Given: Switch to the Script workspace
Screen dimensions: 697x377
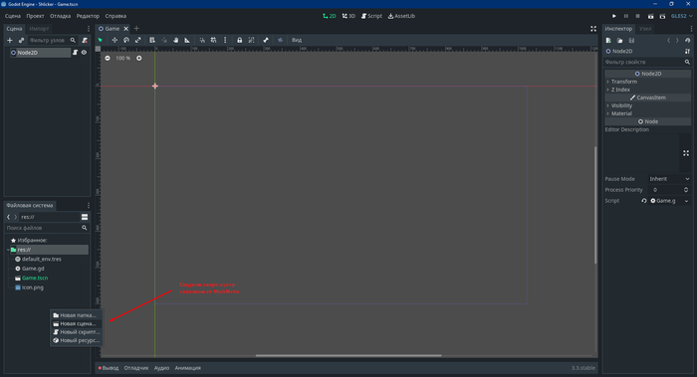Looking at the screenshot, I should click(371, 16).
